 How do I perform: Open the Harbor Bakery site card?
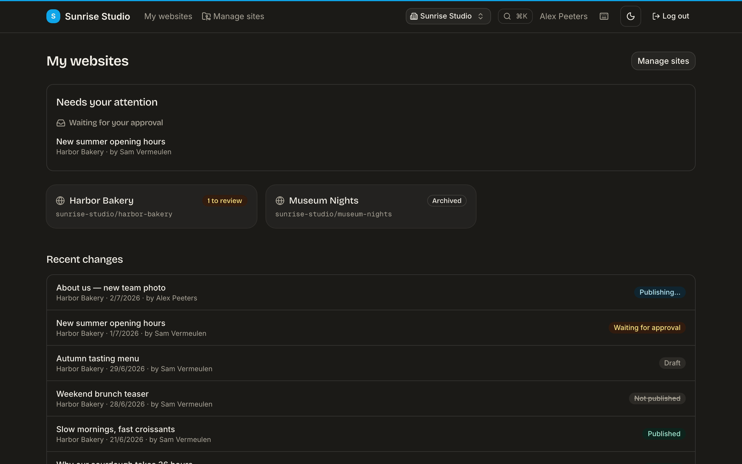click(x=152, y=206)
